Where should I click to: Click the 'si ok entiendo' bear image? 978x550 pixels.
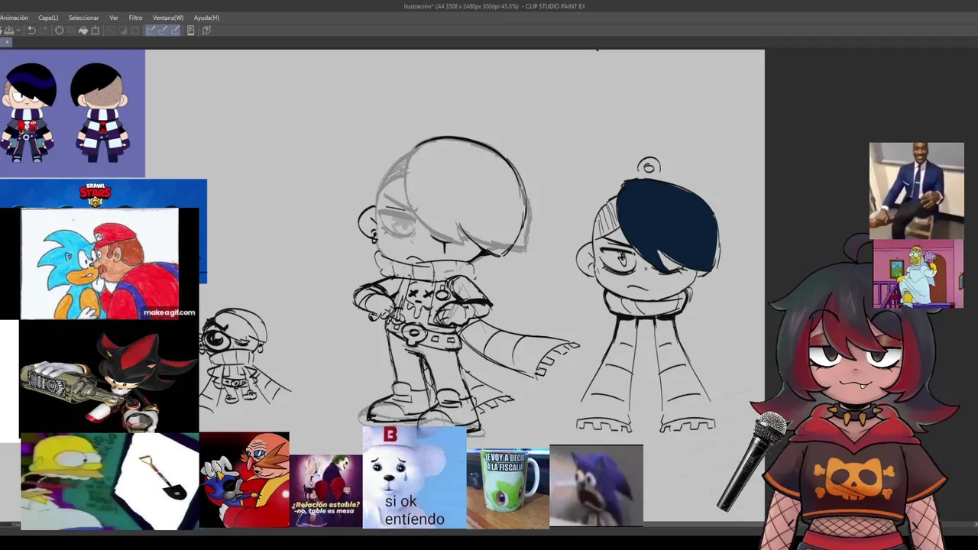pyautogui.click(x=414, y=477)
